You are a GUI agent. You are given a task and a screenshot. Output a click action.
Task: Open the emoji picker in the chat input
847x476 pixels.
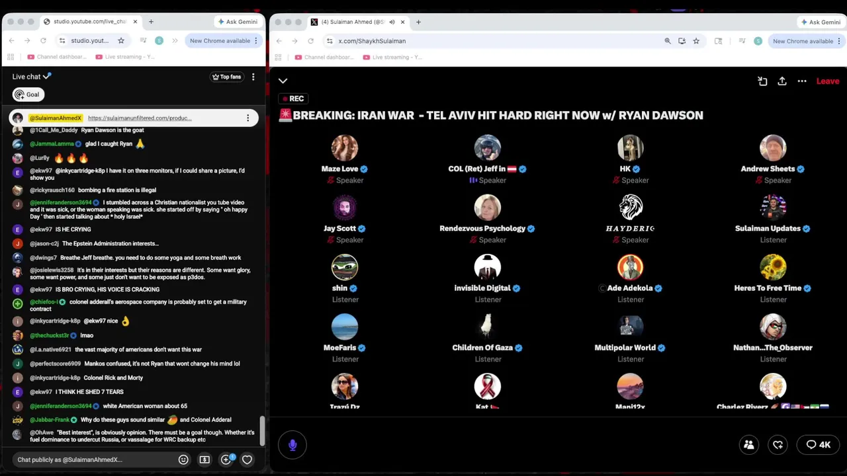tap(183, 459)
